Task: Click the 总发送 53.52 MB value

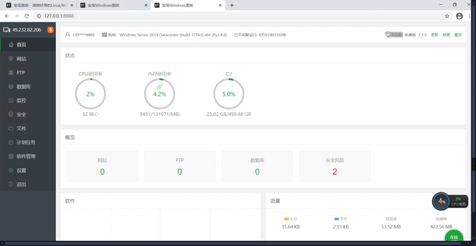Action: coord(391,226)
